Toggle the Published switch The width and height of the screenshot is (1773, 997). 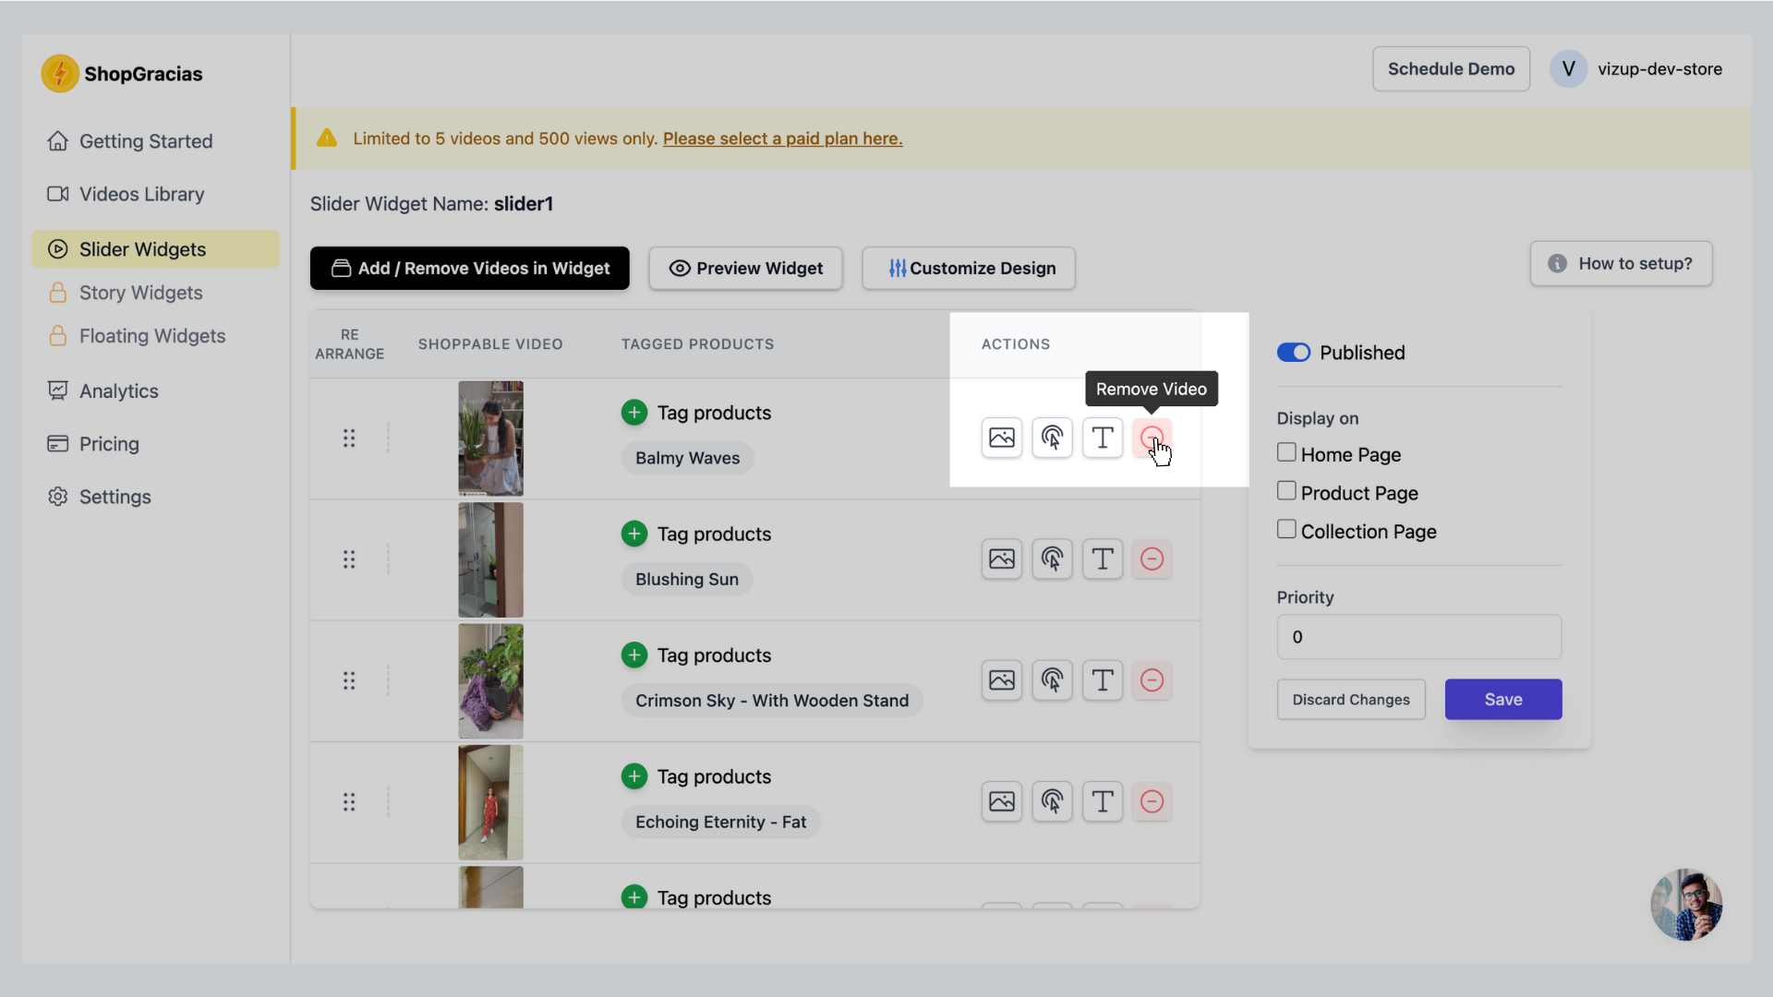pos(1294,353)
